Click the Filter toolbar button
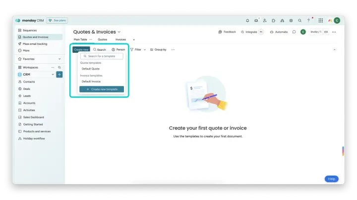This screenshot has width=357, height=200. coord(136,50)
